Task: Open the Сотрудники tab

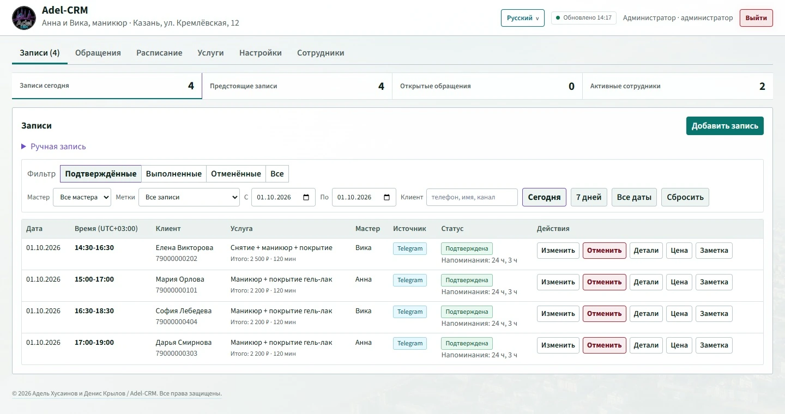Action: pos(321,53)
